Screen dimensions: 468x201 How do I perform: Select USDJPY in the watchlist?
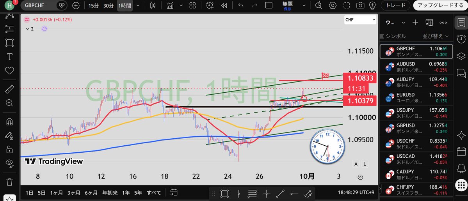(x=416, y=113)
